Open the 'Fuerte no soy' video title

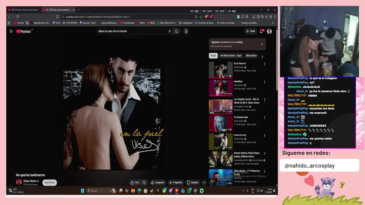click(x=240, y=135)
